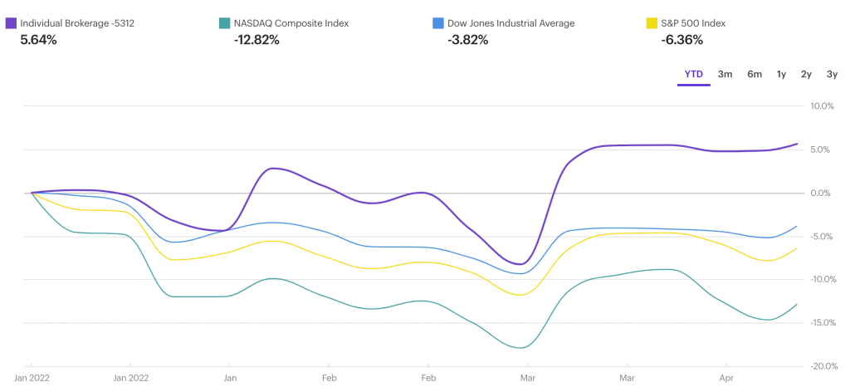Image resolution: width=850 pixels, height=392 pixels.
Task: Click the S&P 500 Index label
Action: coord(693,23)
